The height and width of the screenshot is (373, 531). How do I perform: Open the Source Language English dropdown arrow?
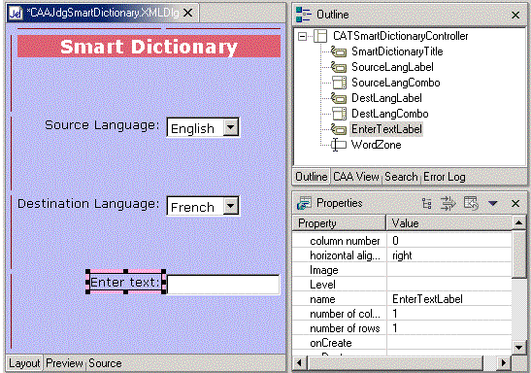coord(231,127)
